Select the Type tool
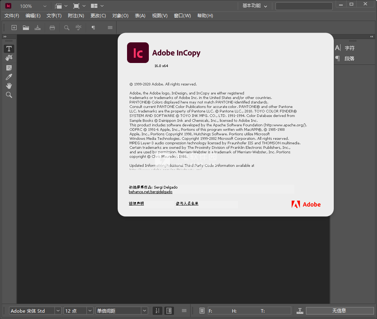Viewport: 377px width, 319px height. (x=9, y=49)
